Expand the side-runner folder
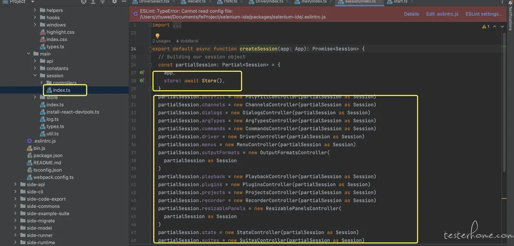The image size is (514, 246). pyautogui.click(x=15, y=235)
